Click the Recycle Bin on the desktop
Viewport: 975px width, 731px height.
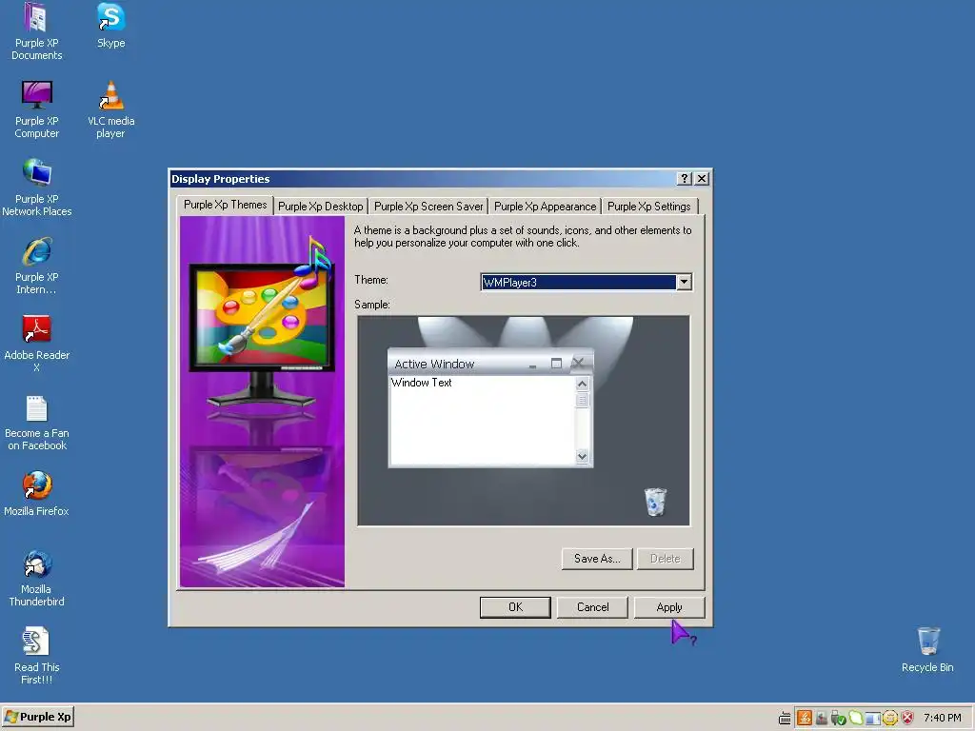click(927, 649)
